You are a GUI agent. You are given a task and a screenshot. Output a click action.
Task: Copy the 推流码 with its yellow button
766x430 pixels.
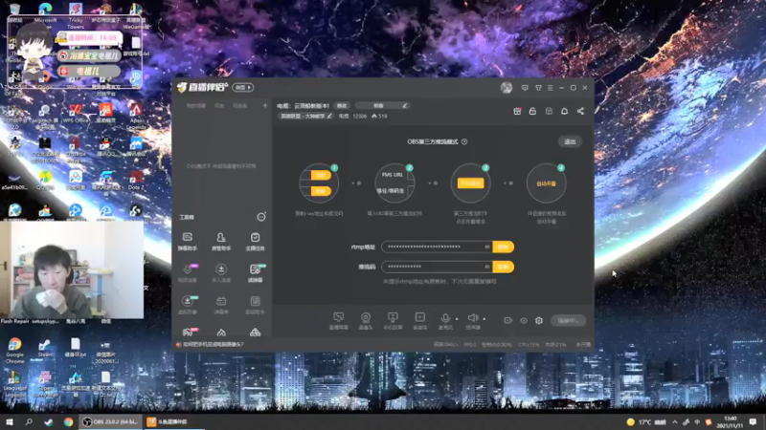(x=504, y=267)
